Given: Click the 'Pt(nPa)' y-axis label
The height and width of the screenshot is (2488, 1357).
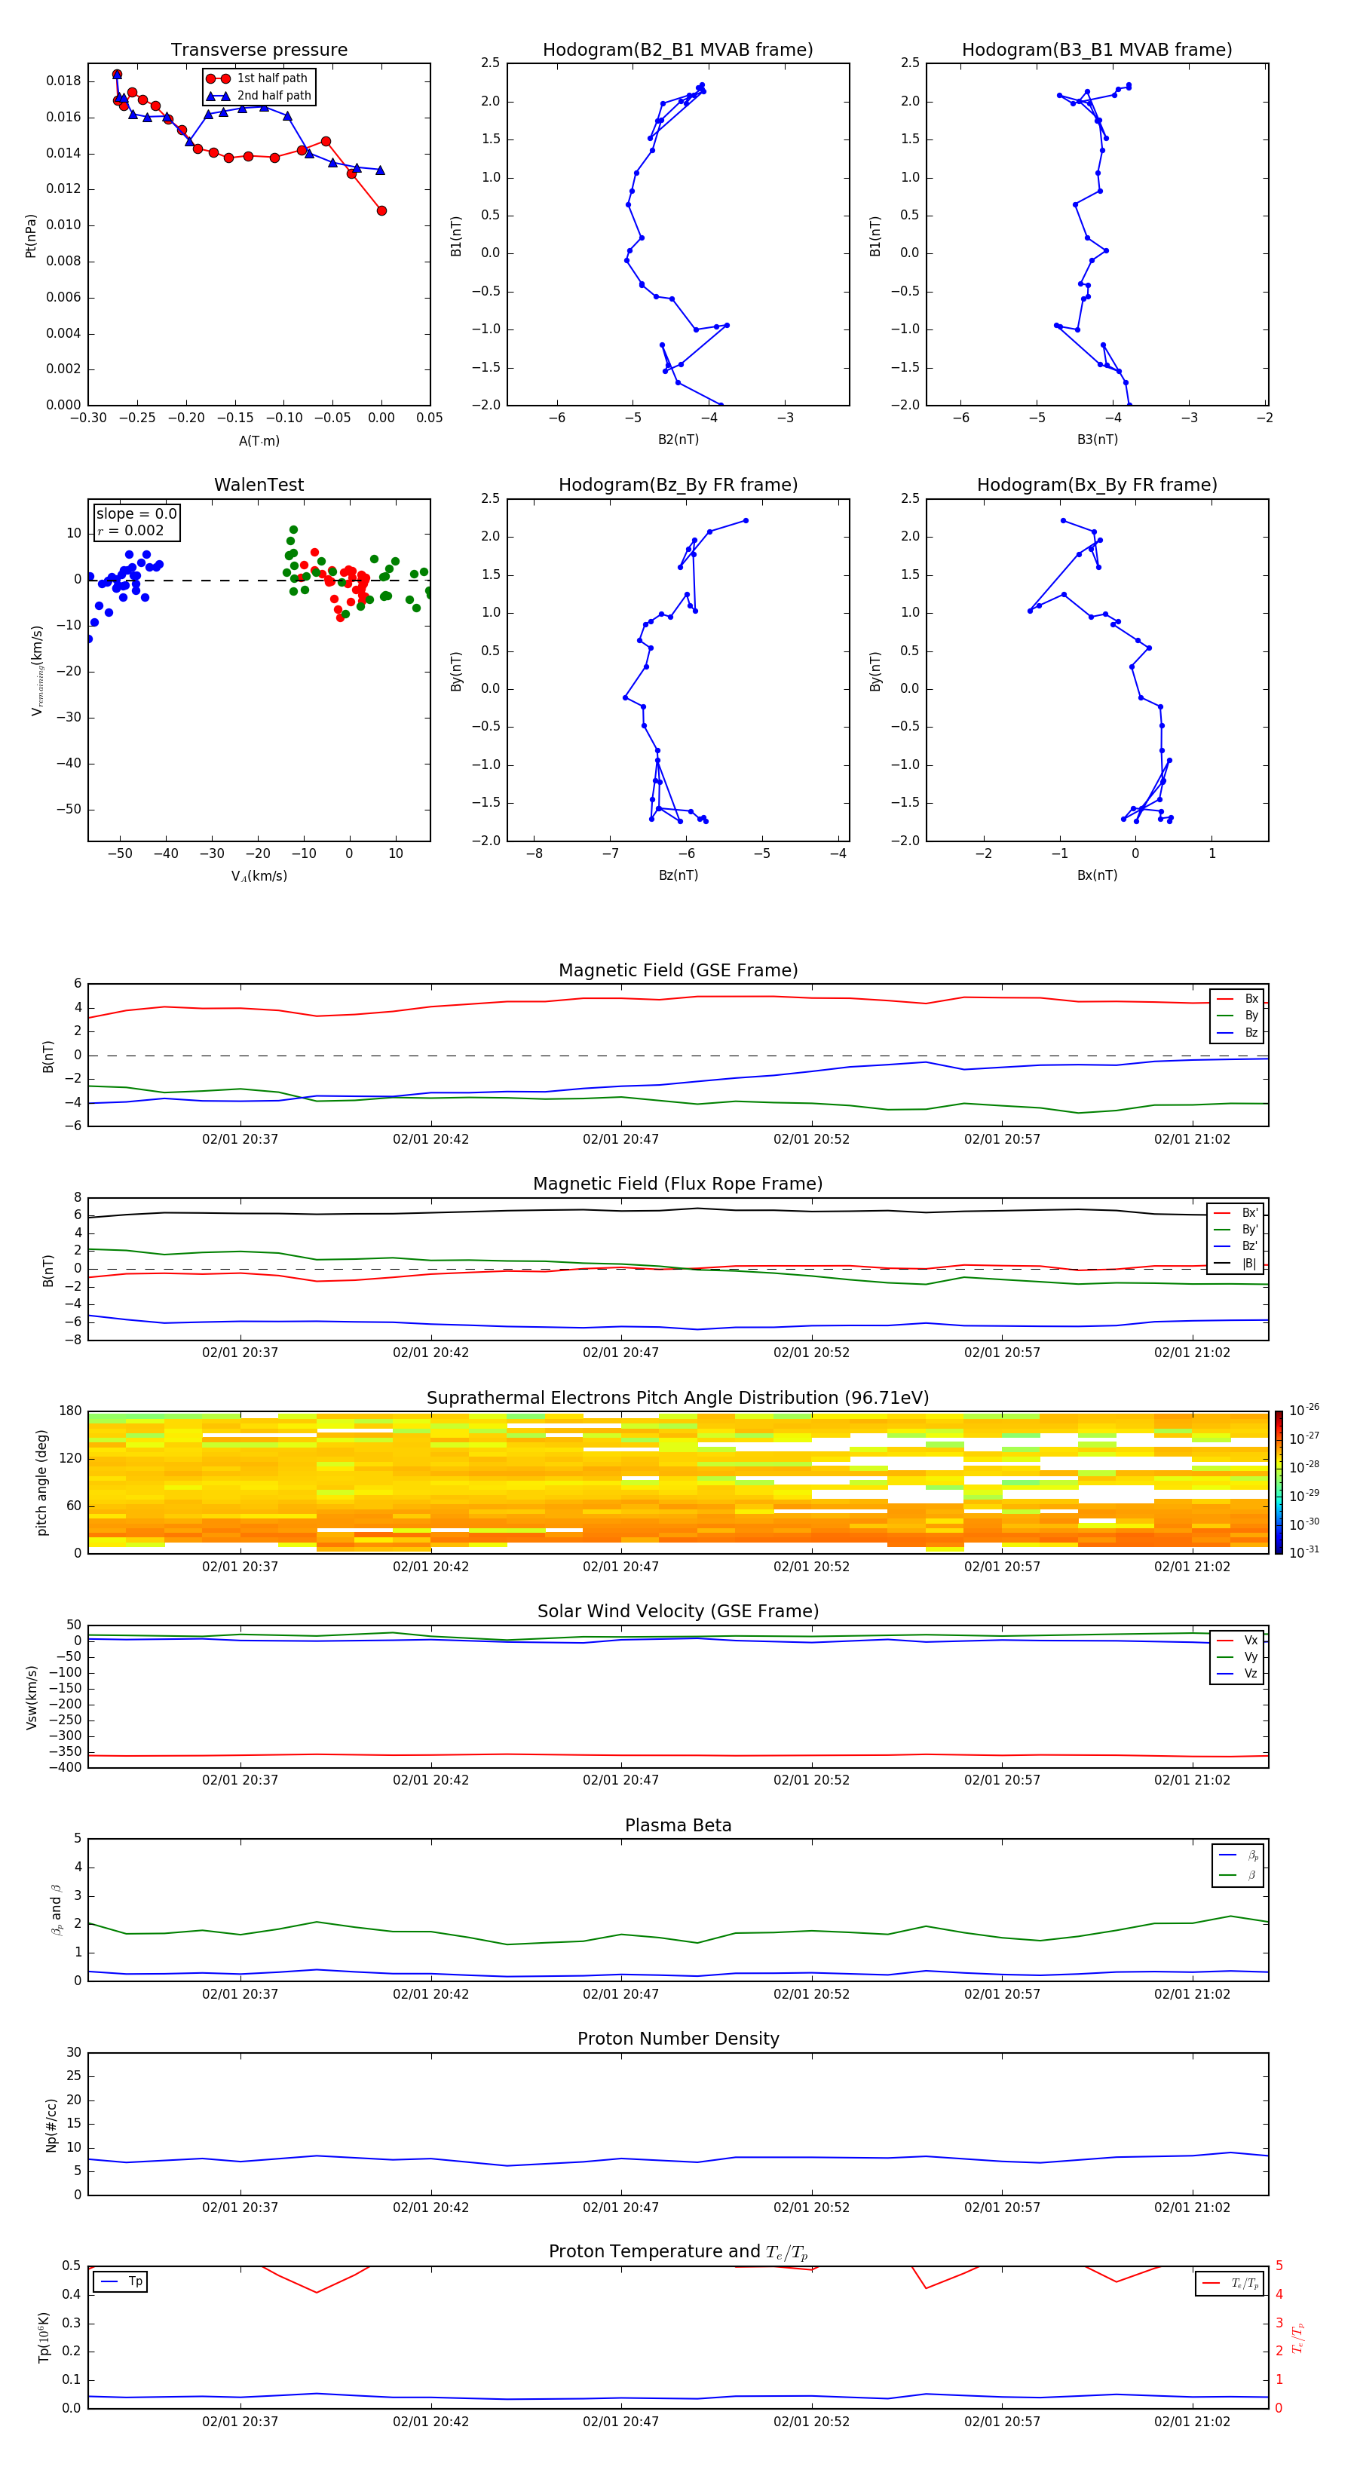Looking at the screenshot, I should pos(31,236).
